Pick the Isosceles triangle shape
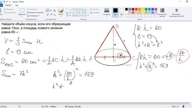Viewport: 192px width, 108px height. point(85,9)
